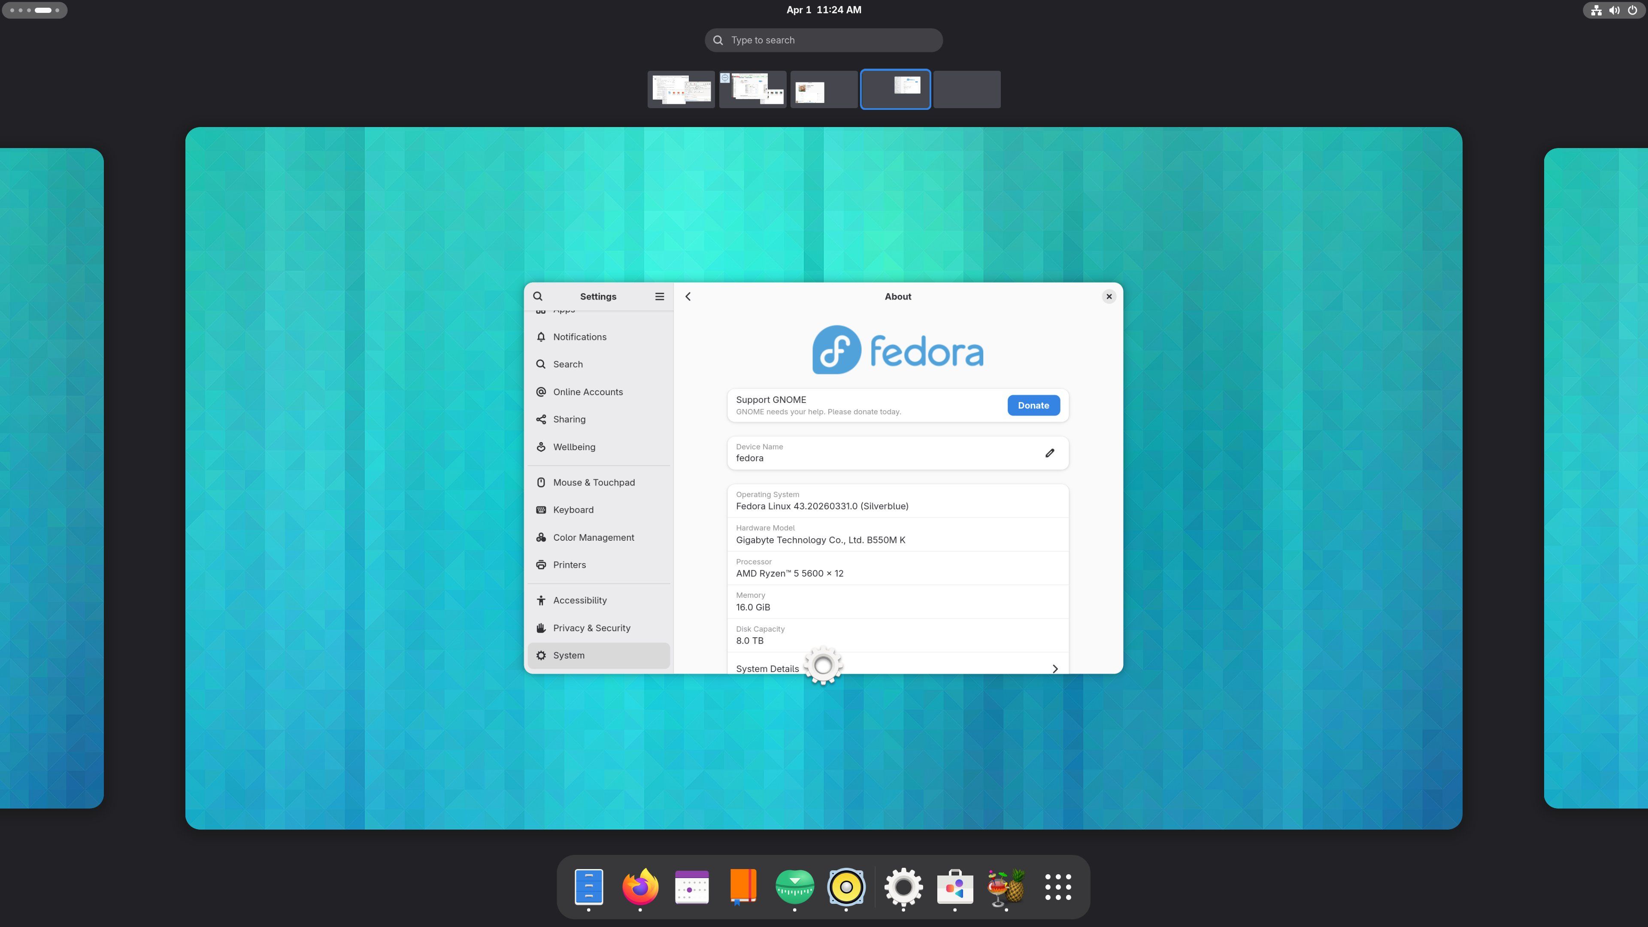1648x927 pixels.
Task: Click the Memory value 16.0 GiB
Action: (x=753, y=607)
